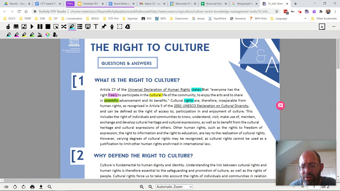The height and width of the screenshot is (191, 340).
Task: Click the save to Google Drive icon
Action: 128,27
